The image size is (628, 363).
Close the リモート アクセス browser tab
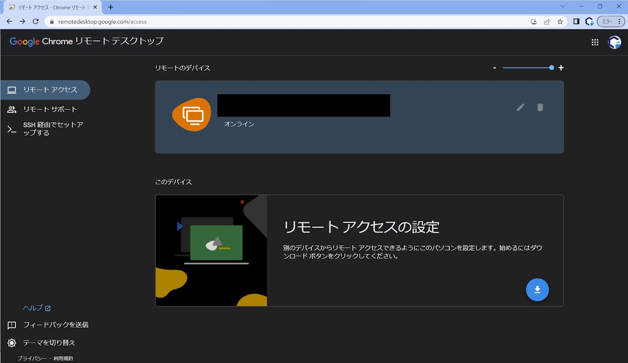pos(95,7)
